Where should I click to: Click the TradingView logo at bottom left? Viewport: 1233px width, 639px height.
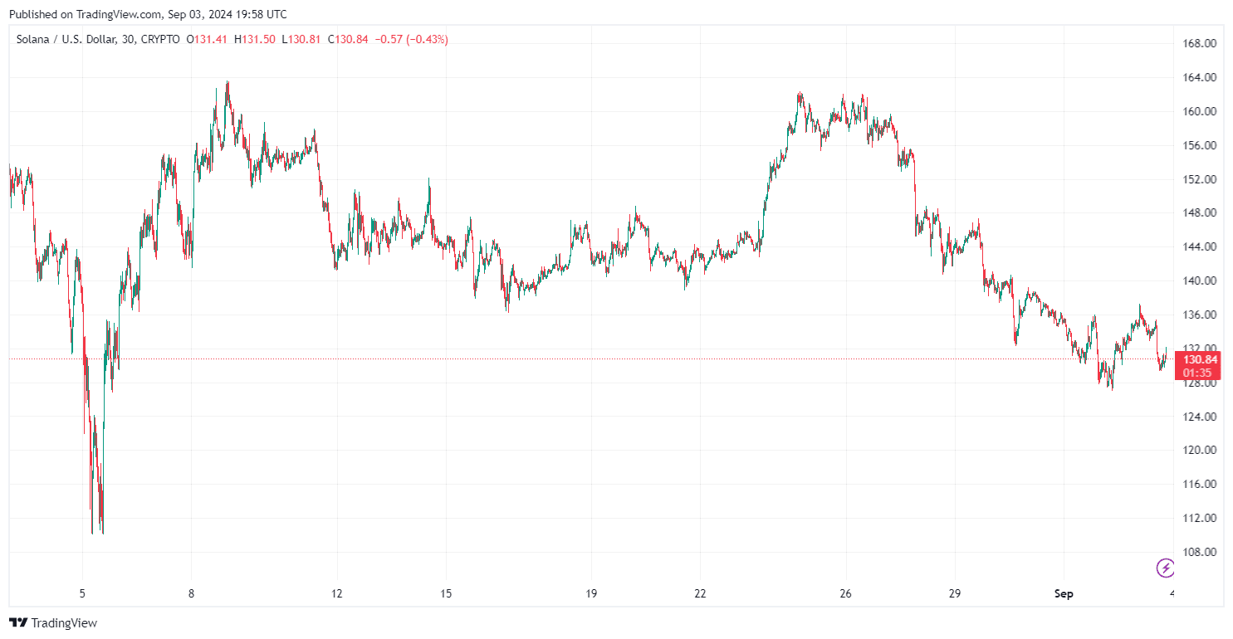click(x=53, y=622)
